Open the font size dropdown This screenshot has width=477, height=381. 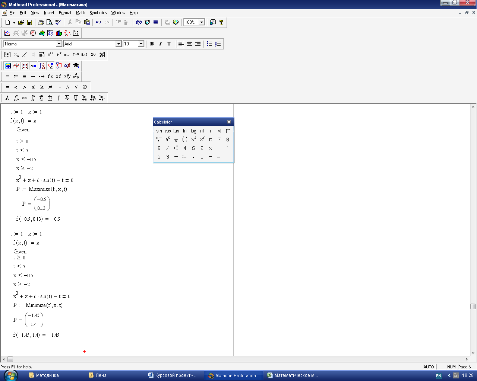pyautogui.click(x=141, y=44)
